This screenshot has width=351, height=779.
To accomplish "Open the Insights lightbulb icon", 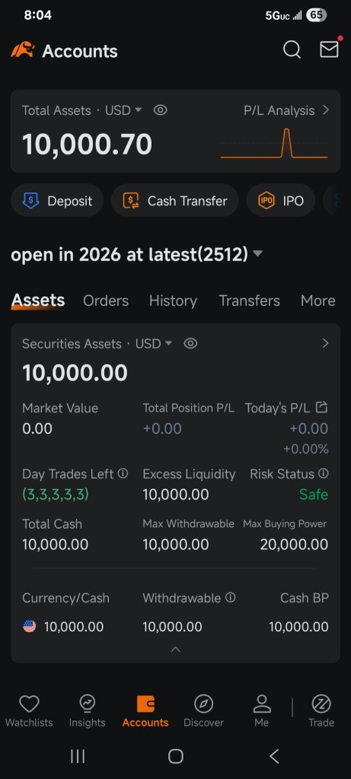I will [88, 704].
